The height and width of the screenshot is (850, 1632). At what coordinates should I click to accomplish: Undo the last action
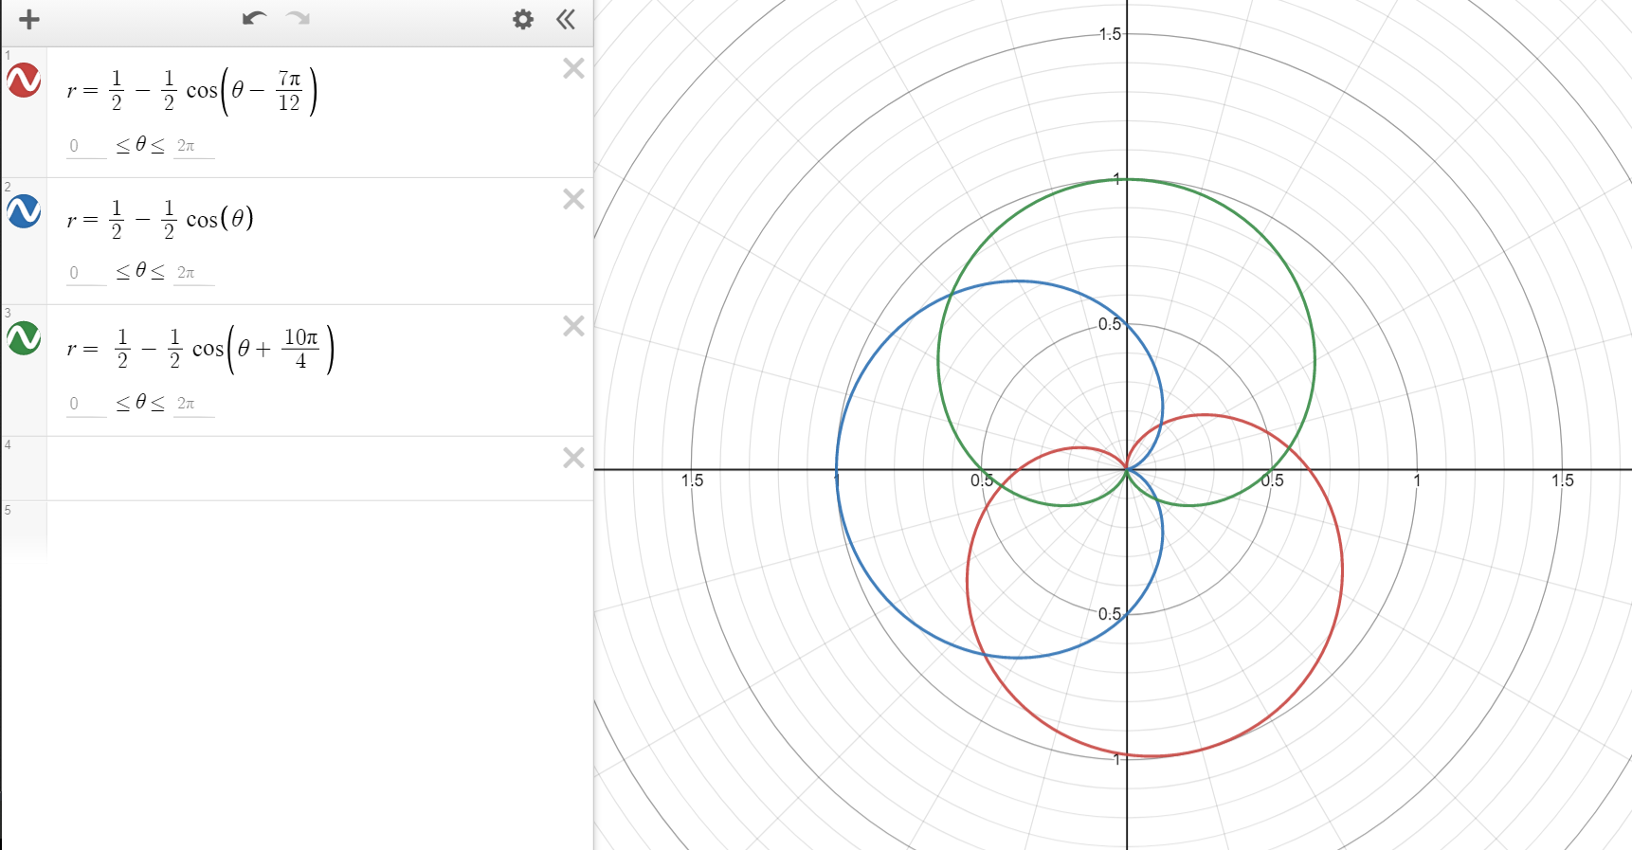coord(254,19)
